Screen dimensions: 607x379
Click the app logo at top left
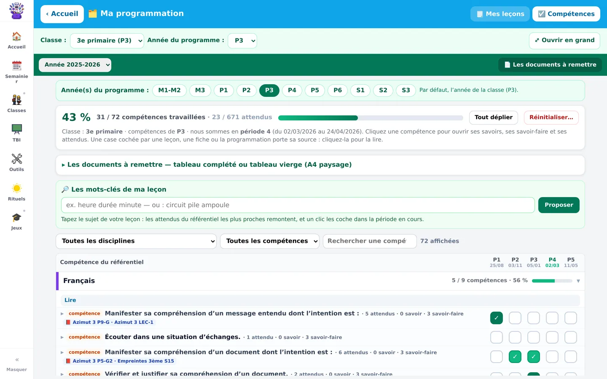pos(16,11)
